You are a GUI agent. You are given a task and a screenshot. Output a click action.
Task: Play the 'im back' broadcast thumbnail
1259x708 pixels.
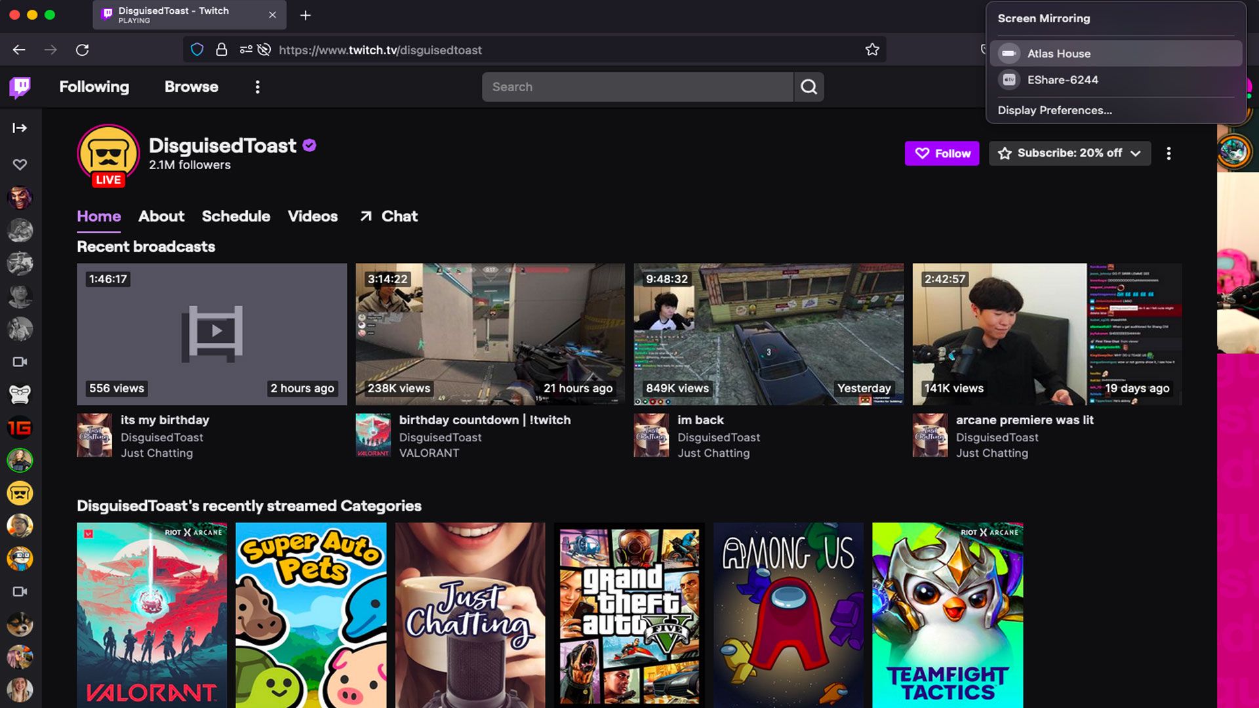pyautogui.click(x=769, y=334)
